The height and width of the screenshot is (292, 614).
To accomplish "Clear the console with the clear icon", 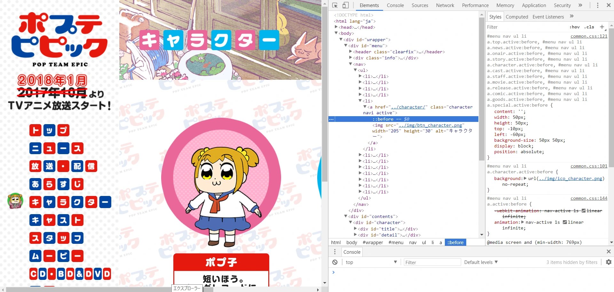I will 335,262.
